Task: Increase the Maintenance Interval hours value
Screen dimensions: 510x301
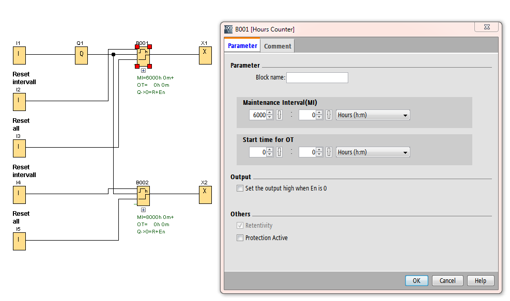Action: (x=269, y=113)
